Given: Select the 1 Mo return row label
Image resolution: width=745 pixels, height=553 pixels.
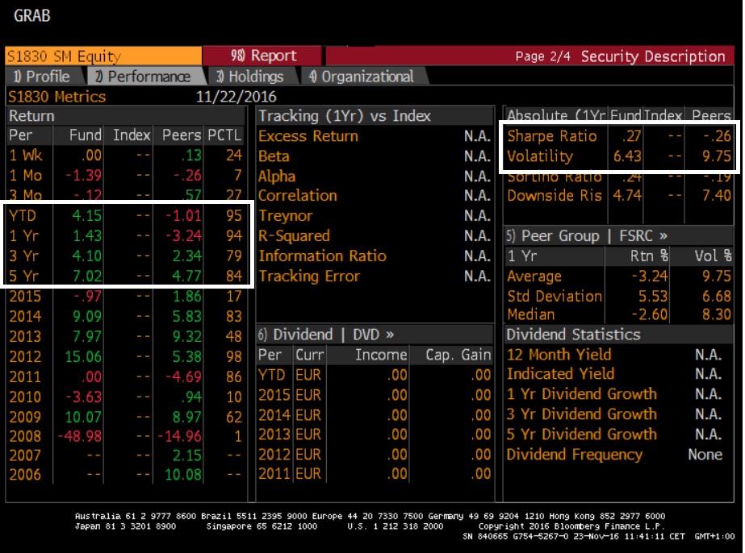Looking at the screenshot, I should click(26, 176).
